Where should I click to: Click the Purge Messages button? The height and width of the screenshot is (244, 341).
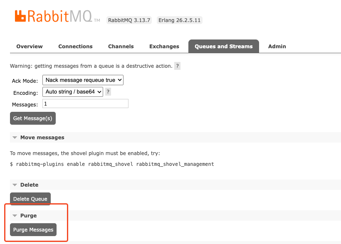33,229
